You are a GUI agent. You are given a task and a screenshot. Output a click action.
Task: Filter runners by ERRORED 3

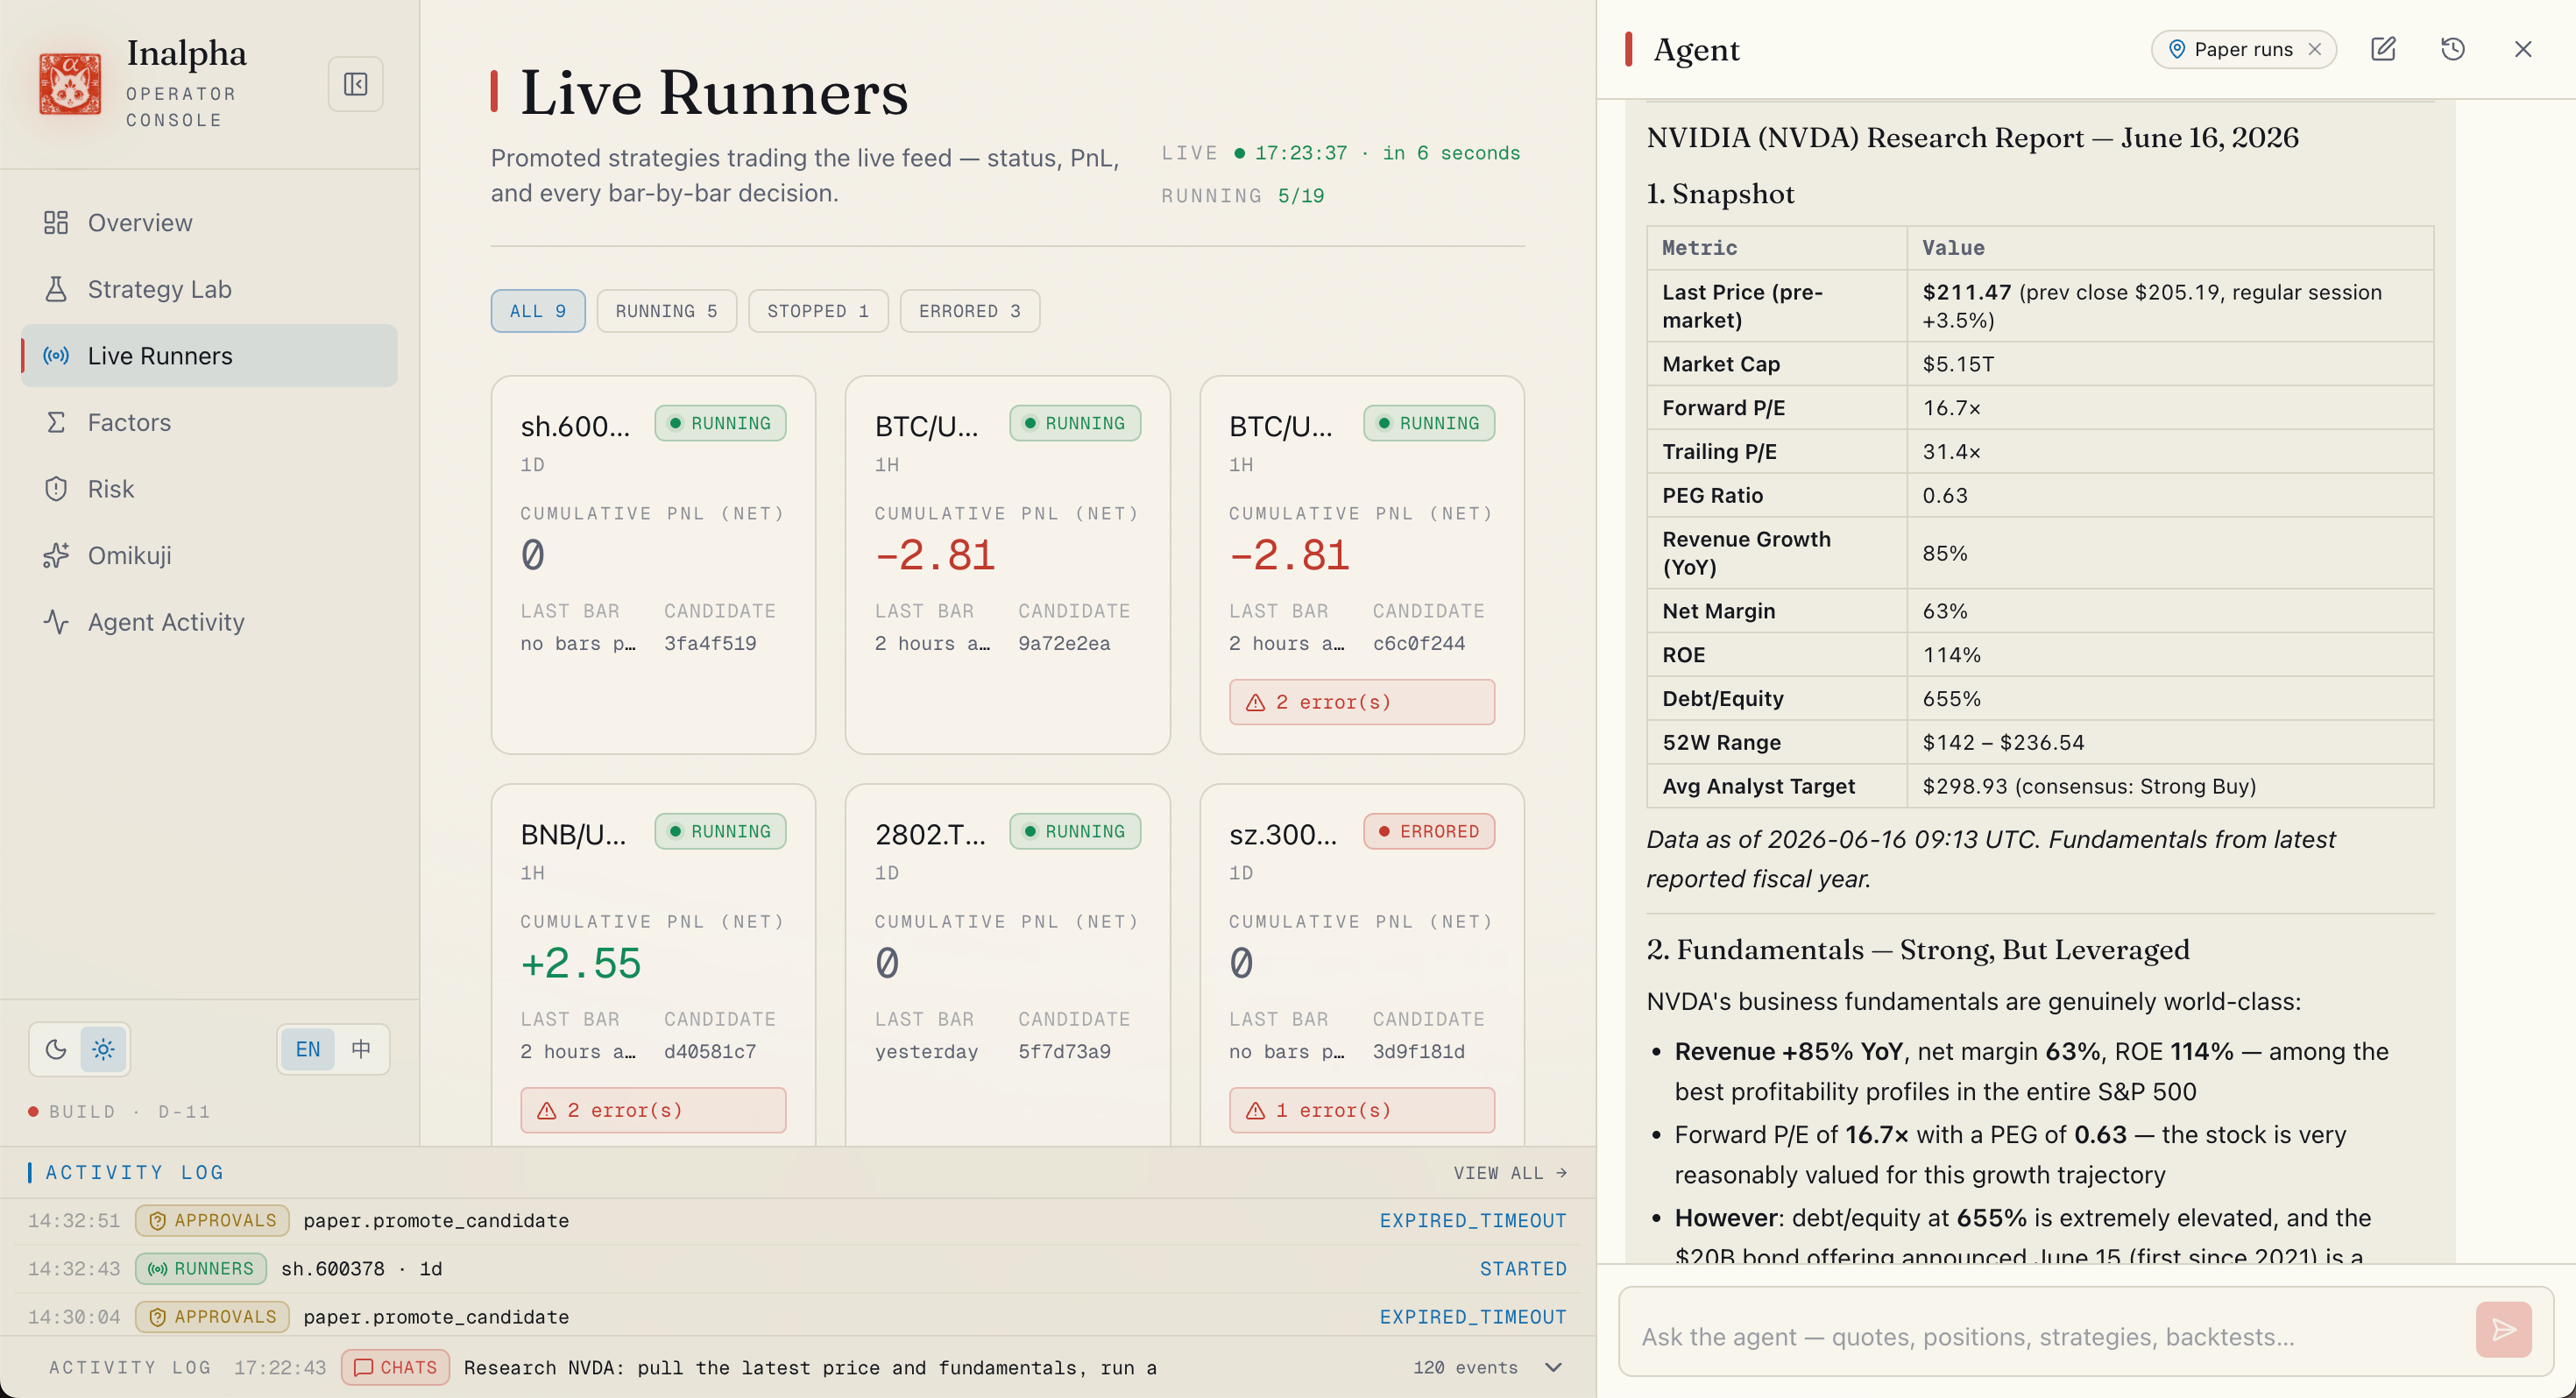(x=970, y=311)
